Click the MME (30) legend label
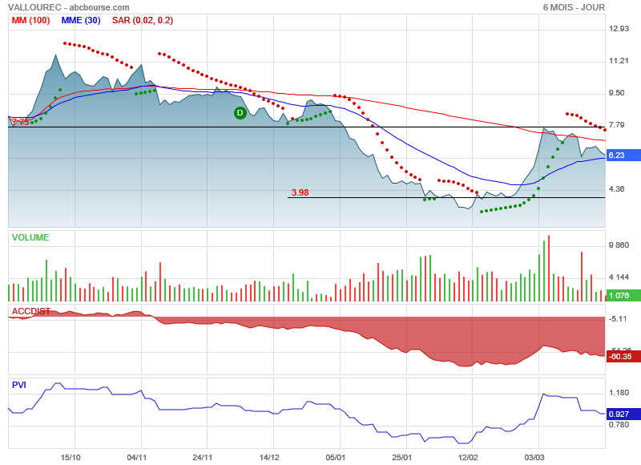 click(x=81, y=21)
